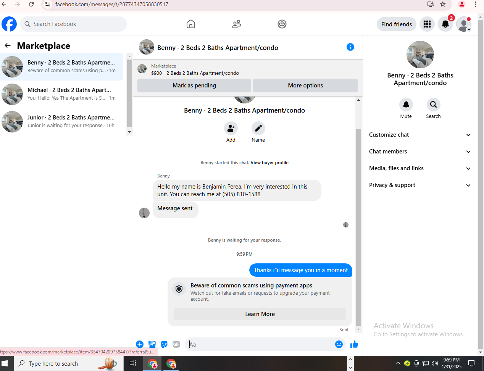The height and width of the screenshot is (371, 484).
Task: Open the emoji picker in message box
Action: [339, 344]
